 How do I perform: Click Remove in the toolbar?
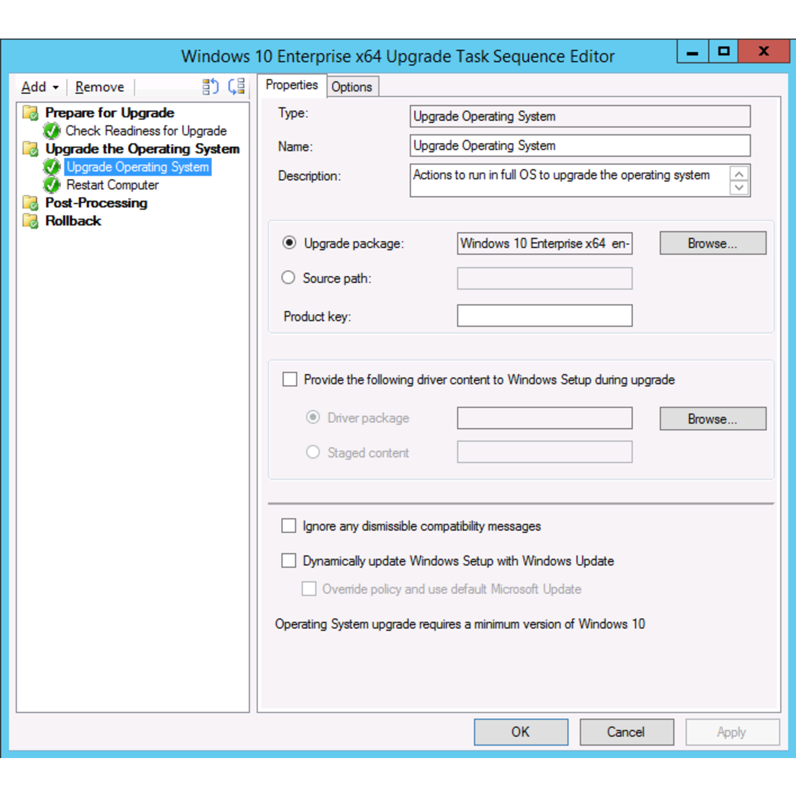click(x=99, y=87)
